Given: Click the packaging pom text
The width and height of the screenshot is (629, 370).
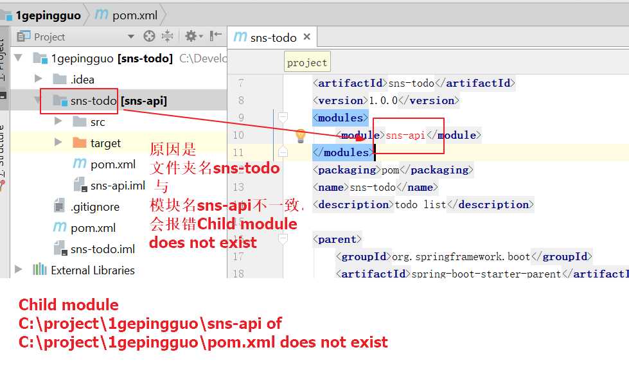Looking at the screenshot, I should [391, 170].
